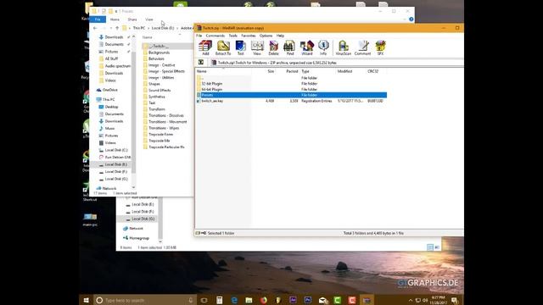
Task: Open OneDrive in Explorer sidebar
Action: 110,90
